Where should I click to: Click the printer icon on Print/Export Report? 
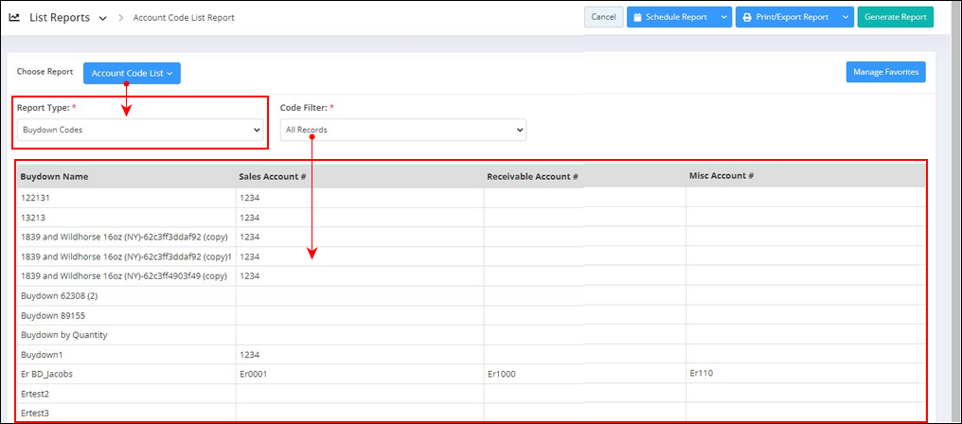click(x=747, y=17)
